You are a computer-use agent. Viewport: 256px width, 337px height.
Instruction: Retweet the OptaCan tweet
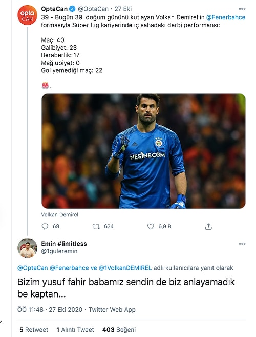point(96,227)
